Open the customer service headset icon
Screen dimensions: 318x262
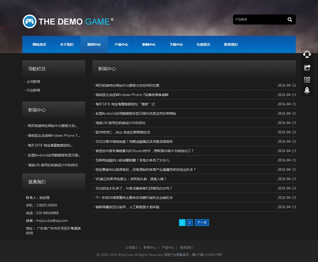(307, 54)
